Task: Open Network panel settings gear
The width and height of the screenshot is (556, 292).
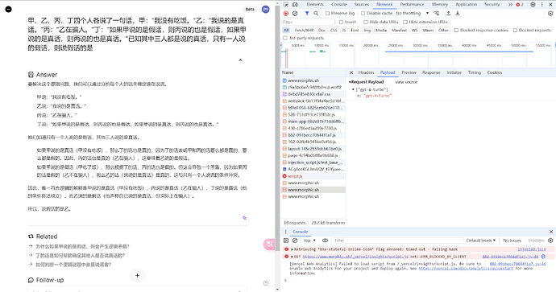Action: point(550,14)
